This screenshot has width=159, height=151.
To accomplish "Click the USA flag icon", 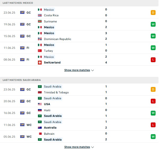I will point(40,104).
